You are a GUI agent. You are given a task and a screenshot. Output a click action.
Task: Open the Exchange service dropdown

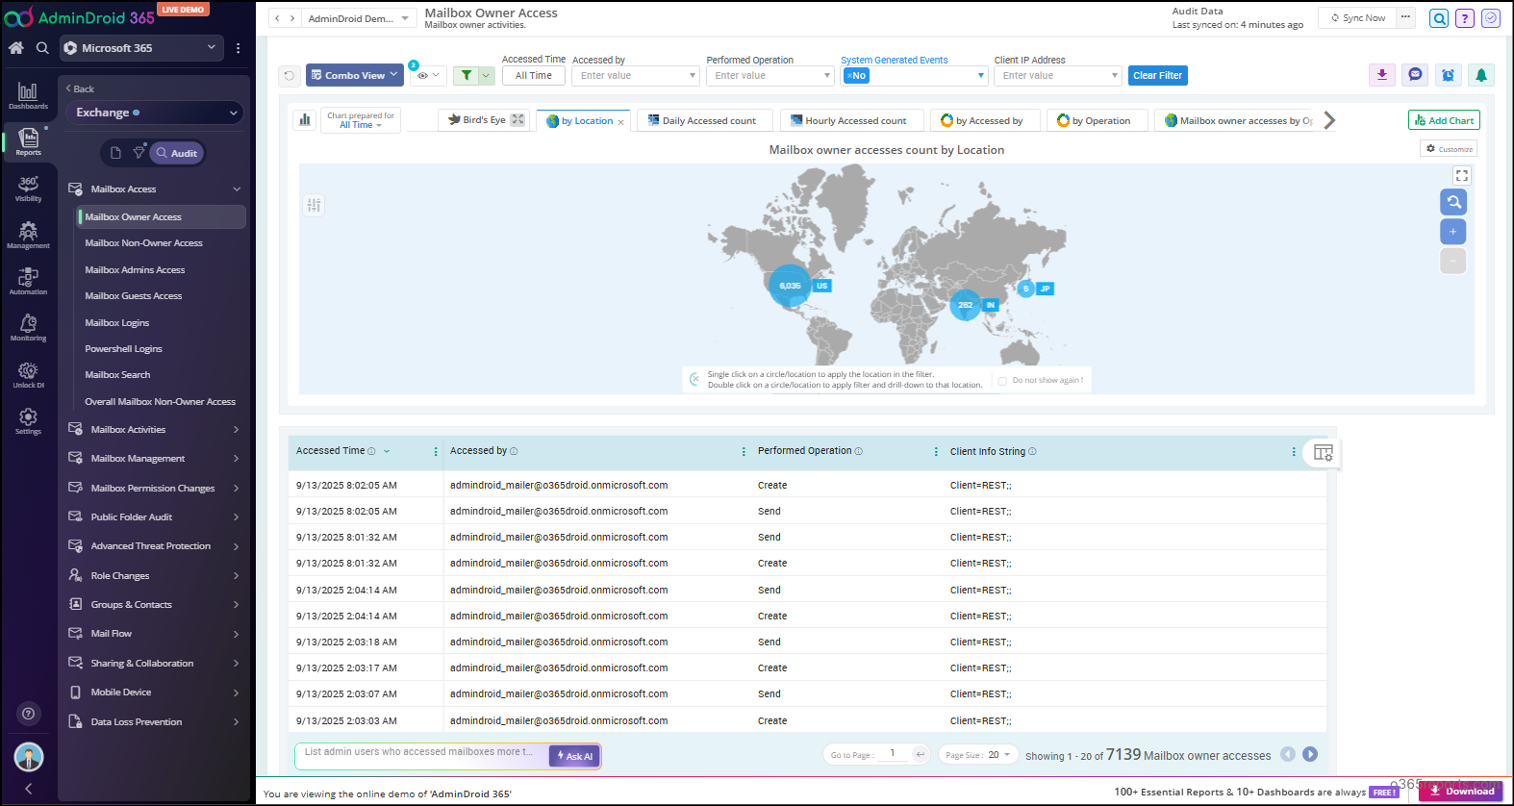click(x=154, y=113)
